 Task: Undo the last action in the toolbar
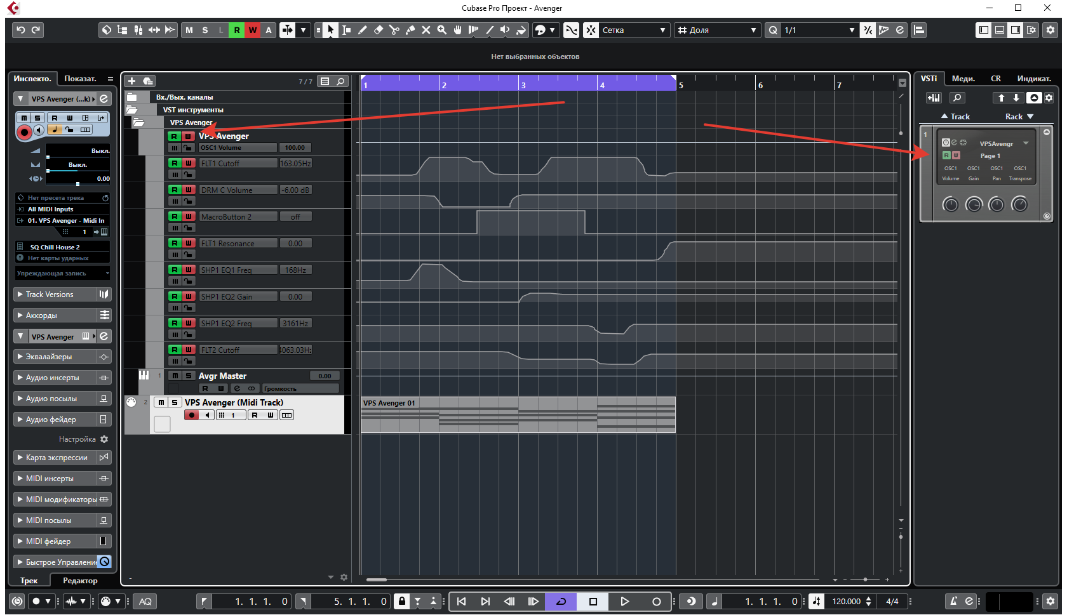21,30
